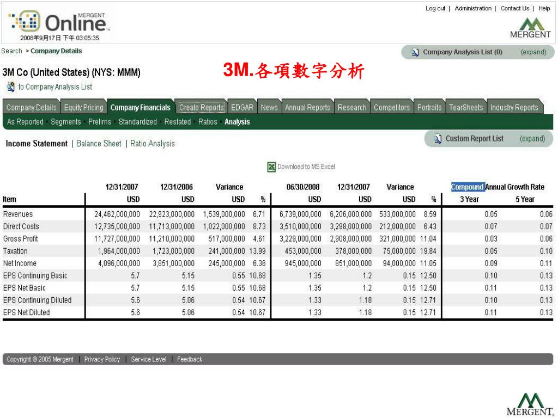Click the Net Income row label
Viewport: 558px width, 418px height.
coord(20,263)
